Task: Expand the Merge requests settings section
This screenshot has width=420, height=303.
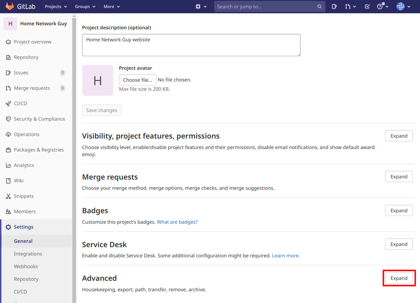Action: click(x=399, y=176)
